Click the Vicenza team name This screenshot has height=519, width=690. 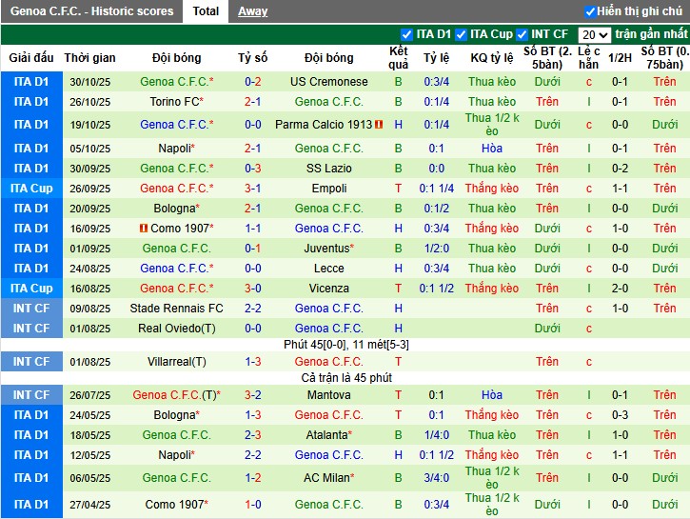pos(328,289)
